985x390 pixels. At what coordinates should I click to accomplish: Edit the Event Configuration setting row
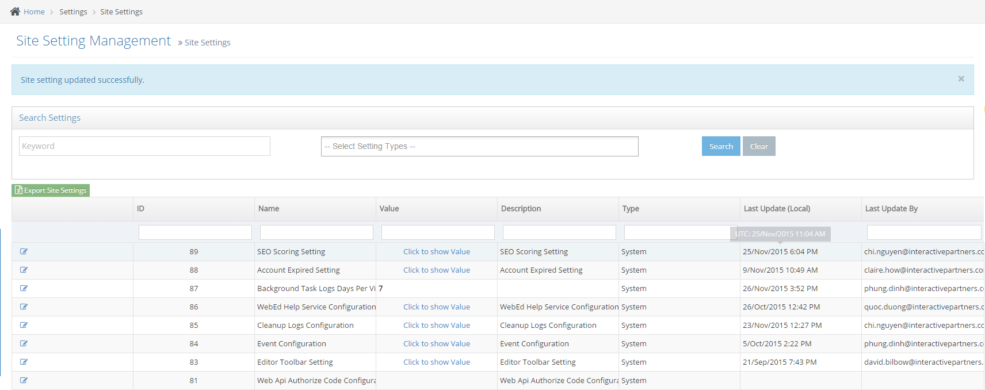[x=24, y=343]
